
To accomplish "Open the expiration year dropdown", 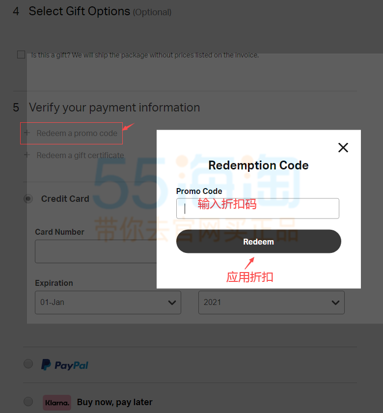I will pyautogui.click(x=272, y=303).
